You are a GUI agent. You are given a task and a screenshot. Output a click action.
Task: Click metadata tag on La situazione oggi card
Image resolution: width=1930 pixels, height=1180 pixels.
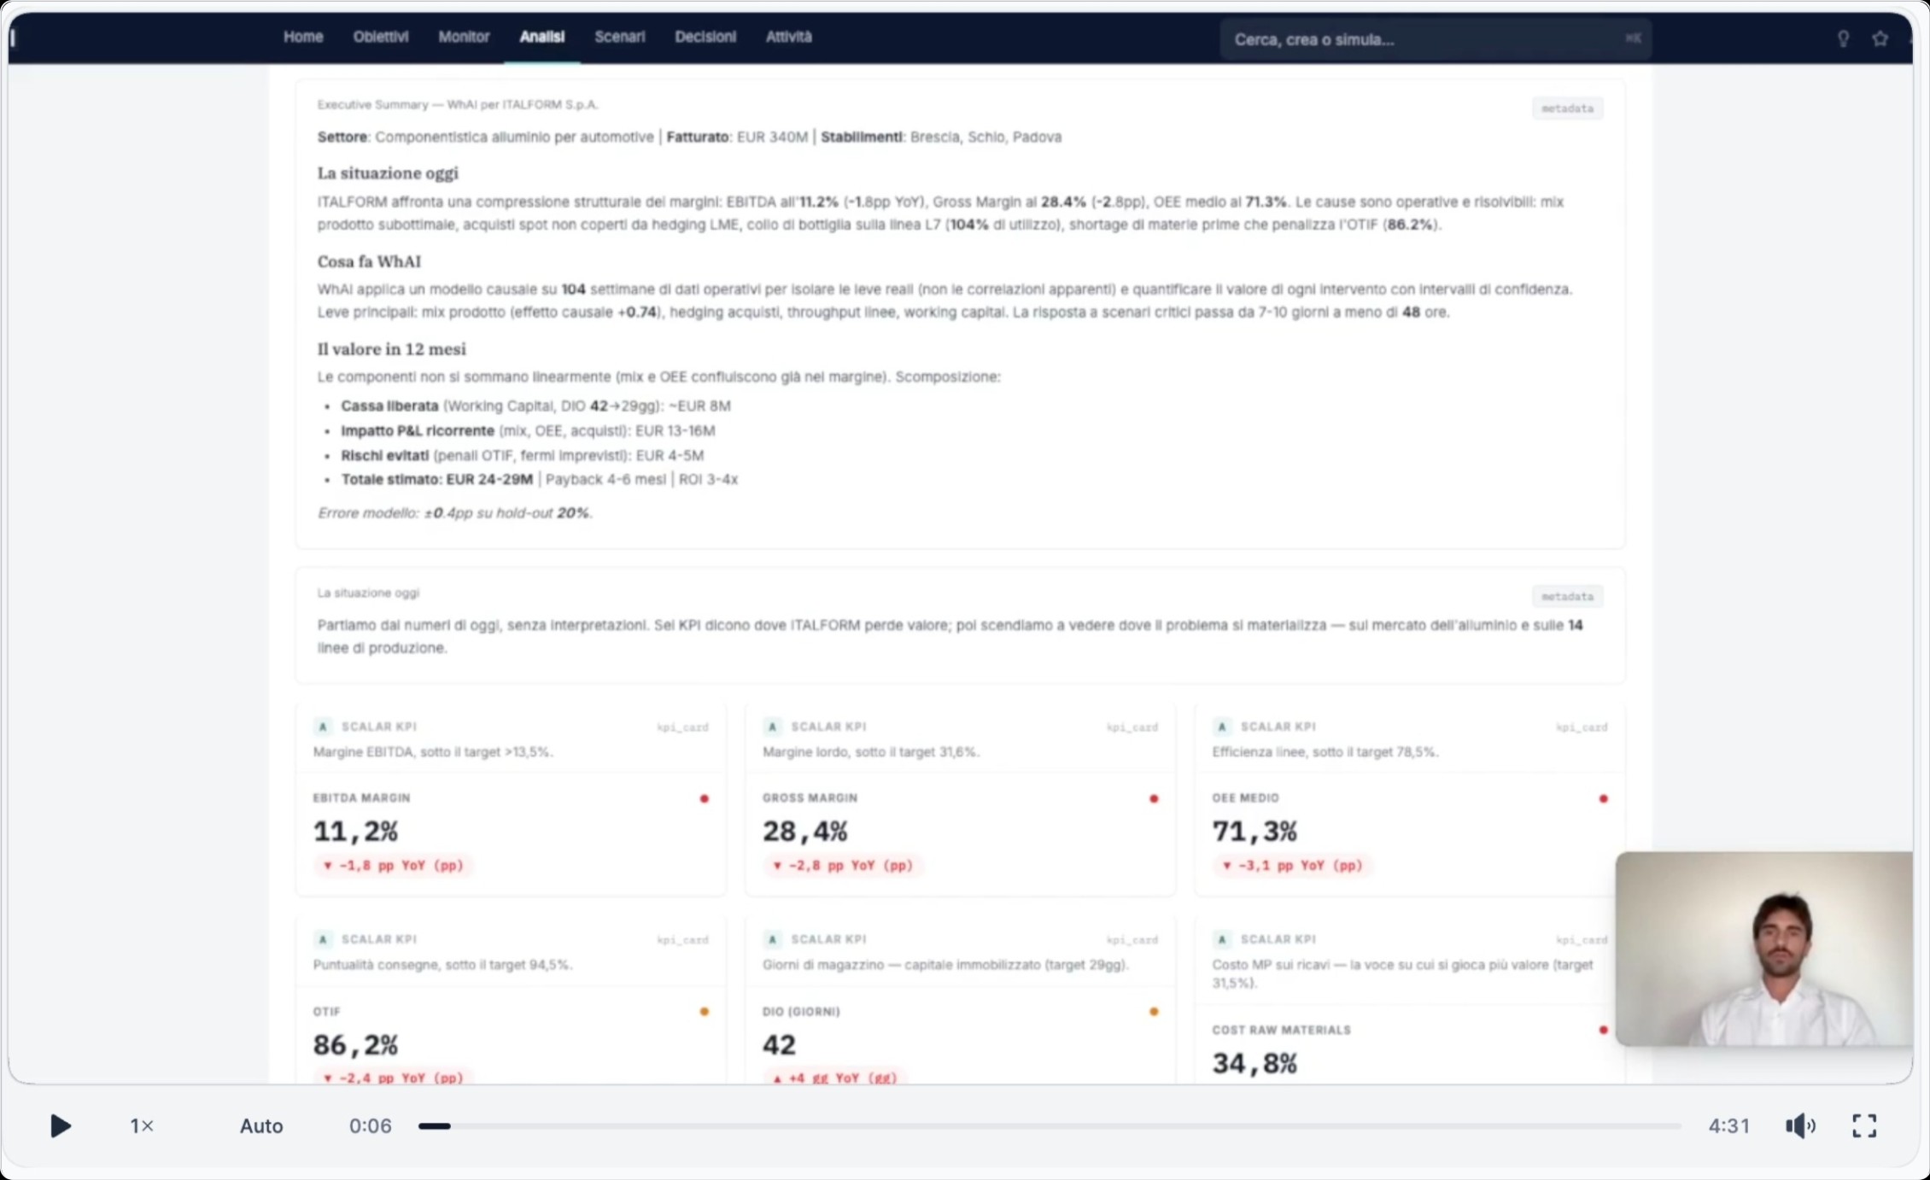coord(1567,596)
